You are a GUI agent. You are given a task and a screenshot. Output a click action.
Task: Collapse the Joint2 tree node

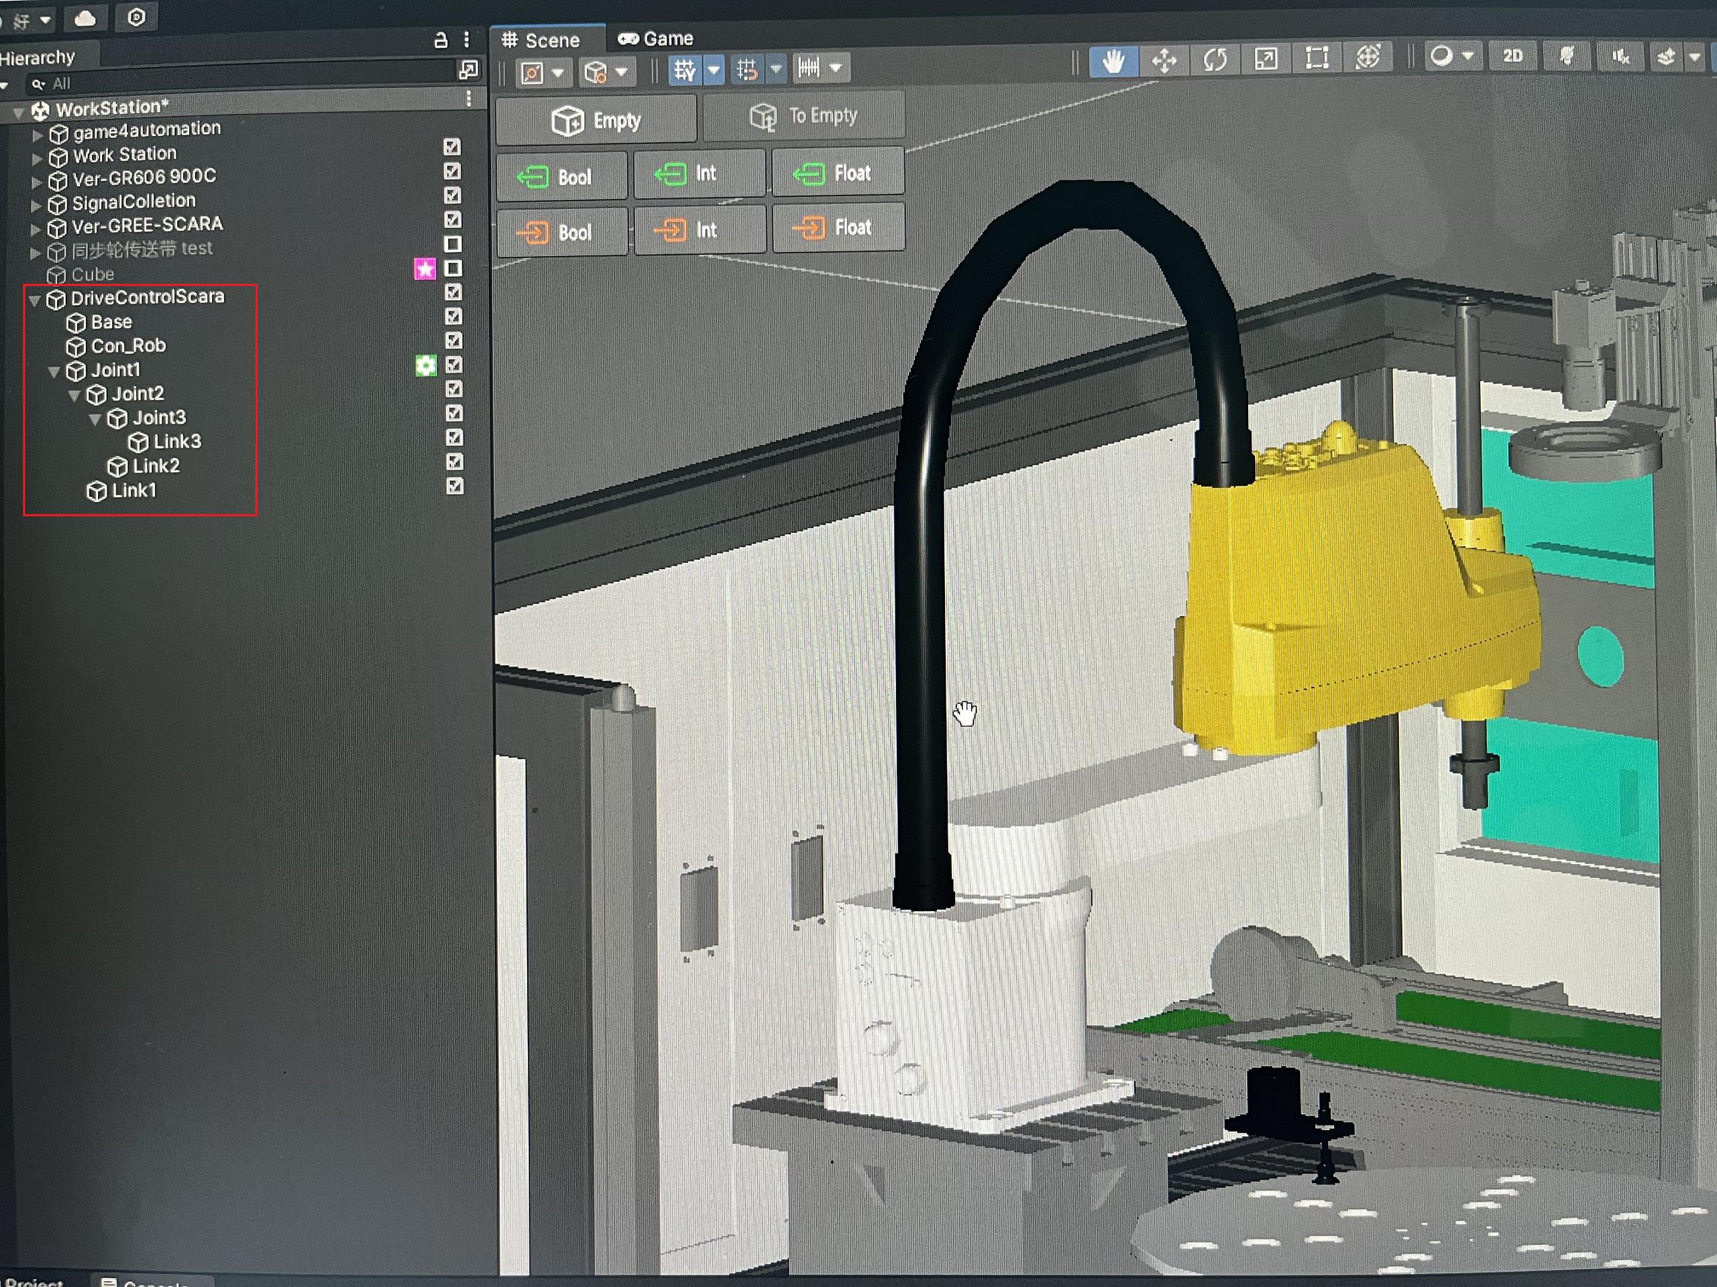[74, 396]
